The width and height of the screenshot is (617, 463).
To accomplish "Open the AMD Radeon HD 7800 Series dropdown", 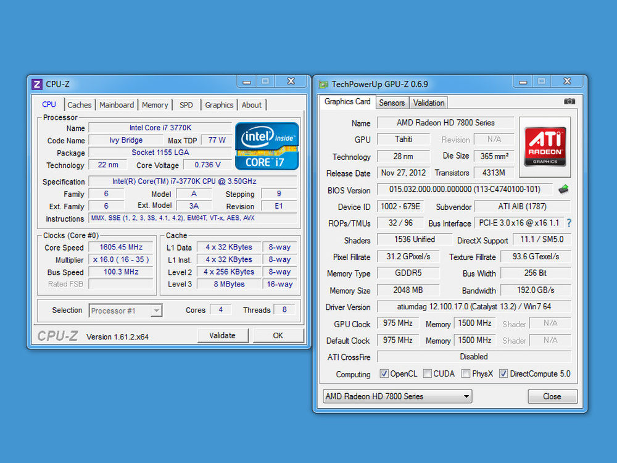I will [x=397, y=396].
